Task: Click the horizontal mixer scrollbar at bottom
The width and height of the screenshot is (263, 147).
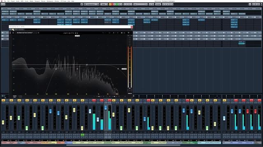Action: point(123,145)
